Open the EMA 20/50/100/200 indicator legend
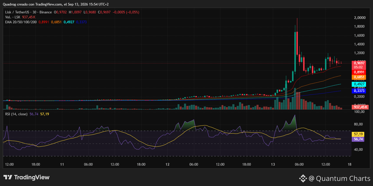The width and height of the screenshot is (373, 186). tap(21, 22)
